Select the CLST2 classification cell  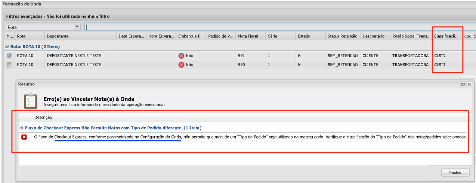coord(447,56)
